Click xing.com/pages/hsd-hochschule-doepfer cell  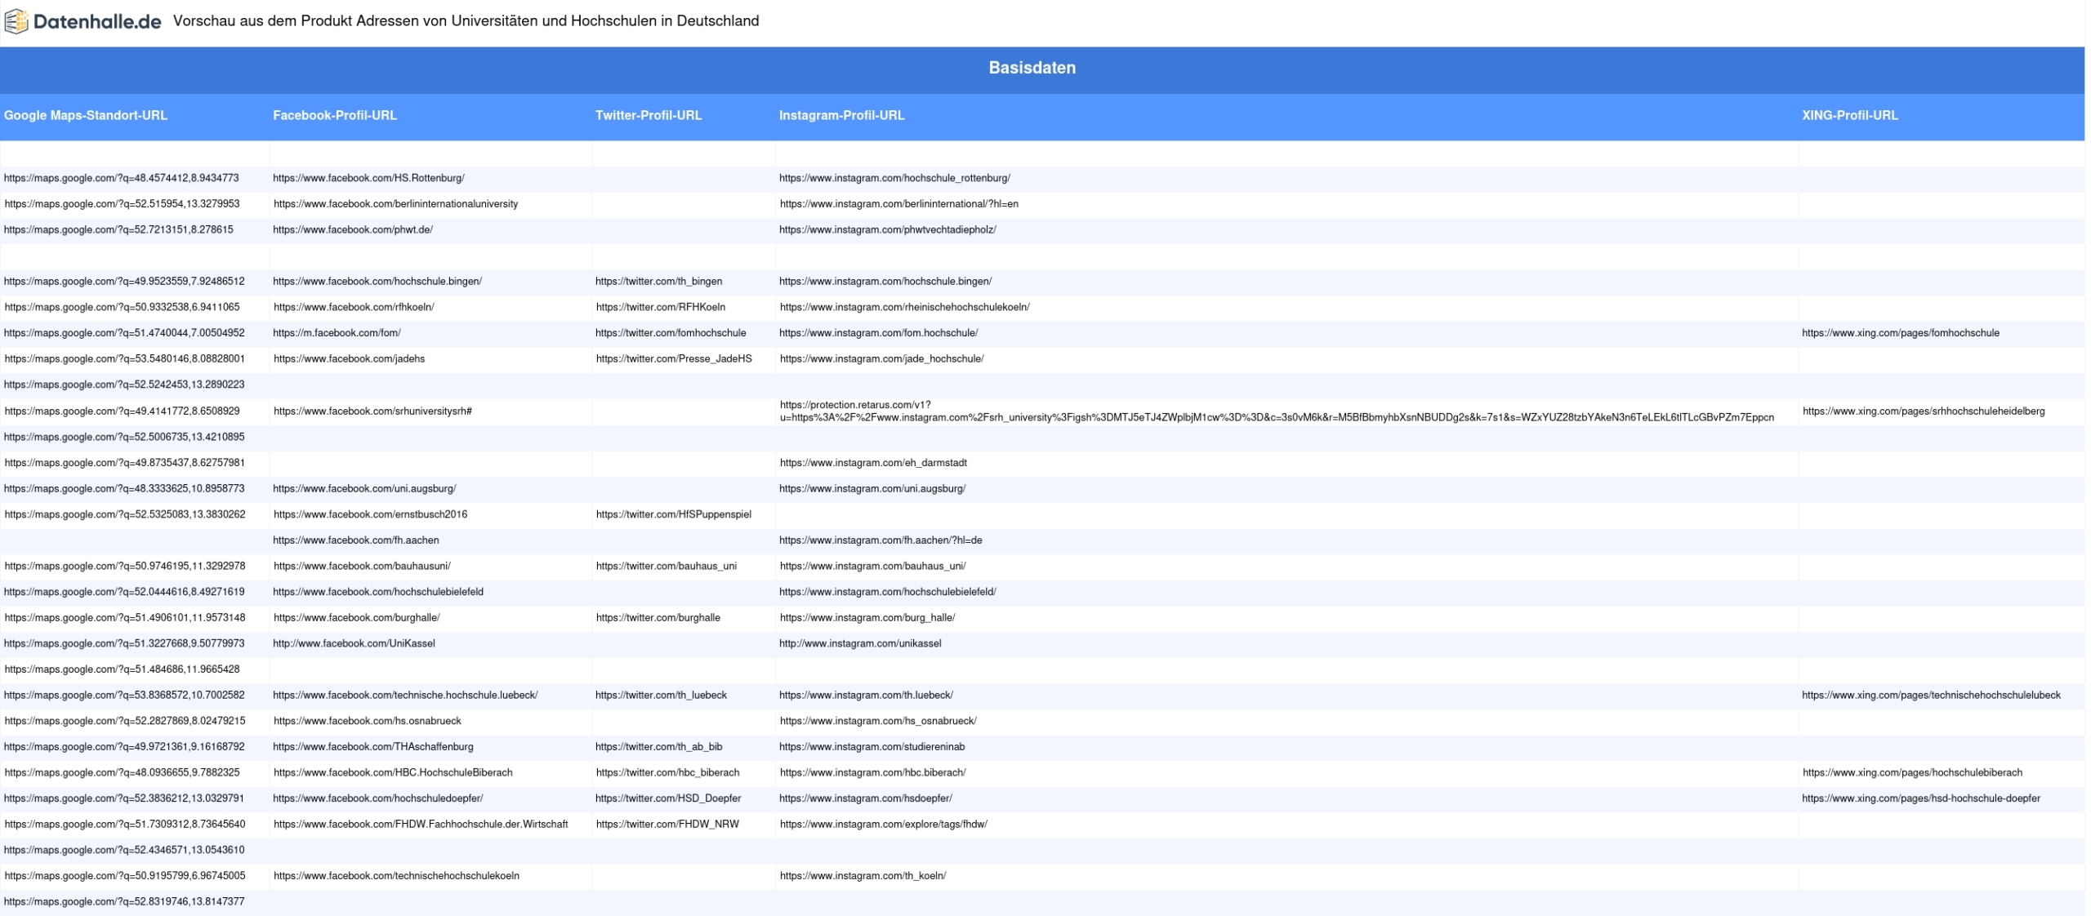click(x=1921, y=798)
